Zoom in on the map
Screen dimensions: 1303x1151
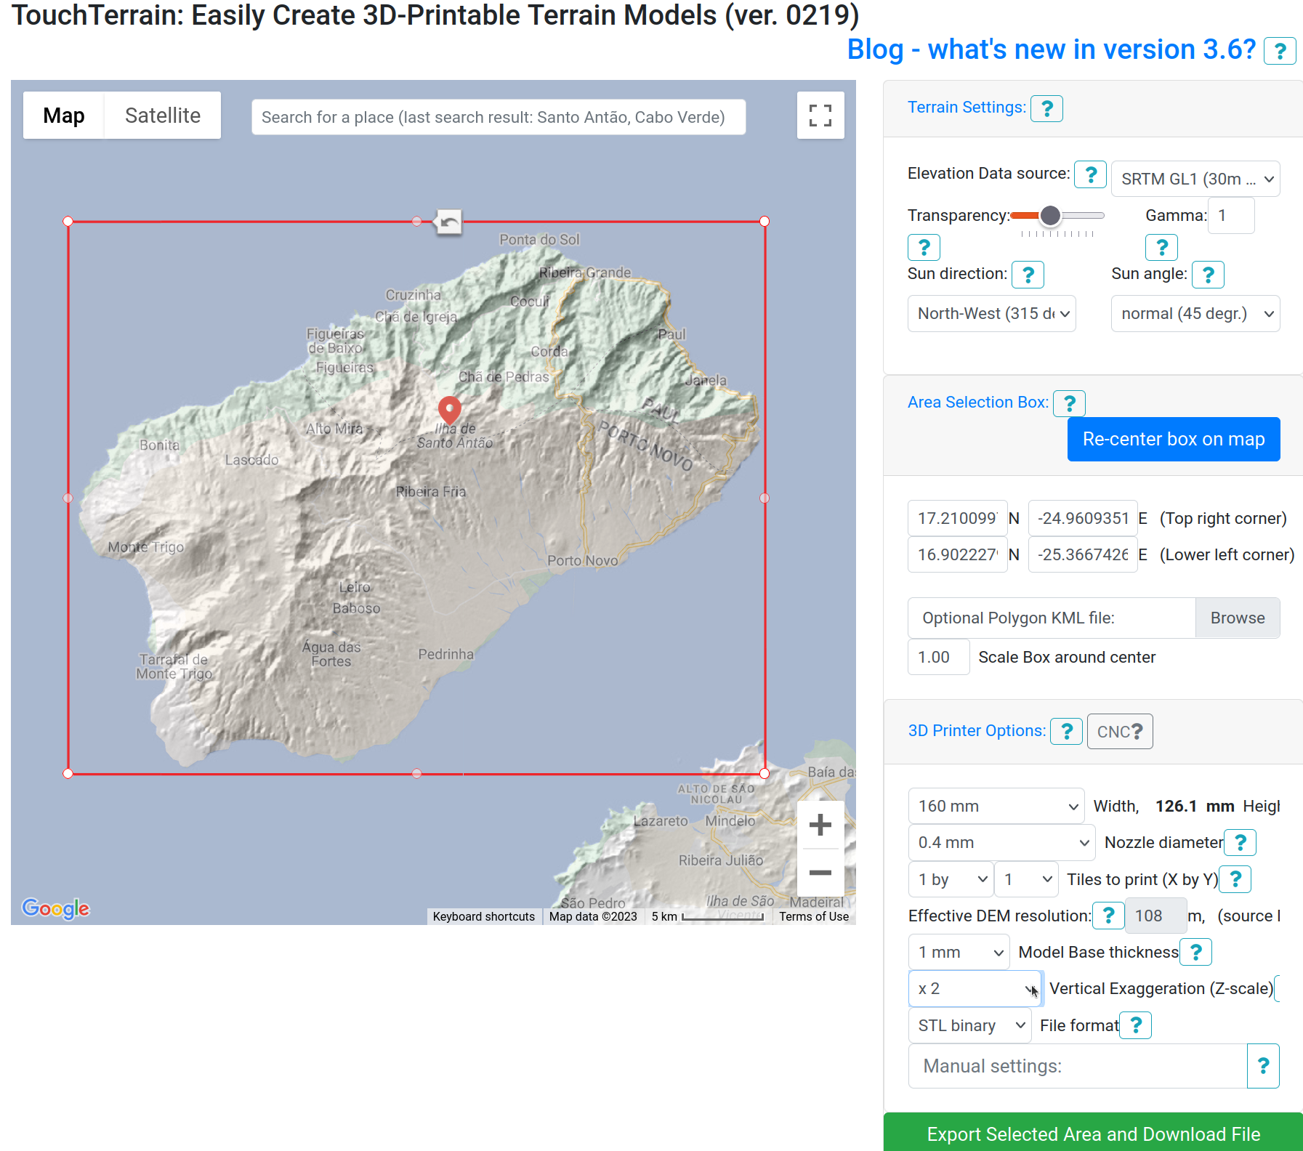pos(820,825)
